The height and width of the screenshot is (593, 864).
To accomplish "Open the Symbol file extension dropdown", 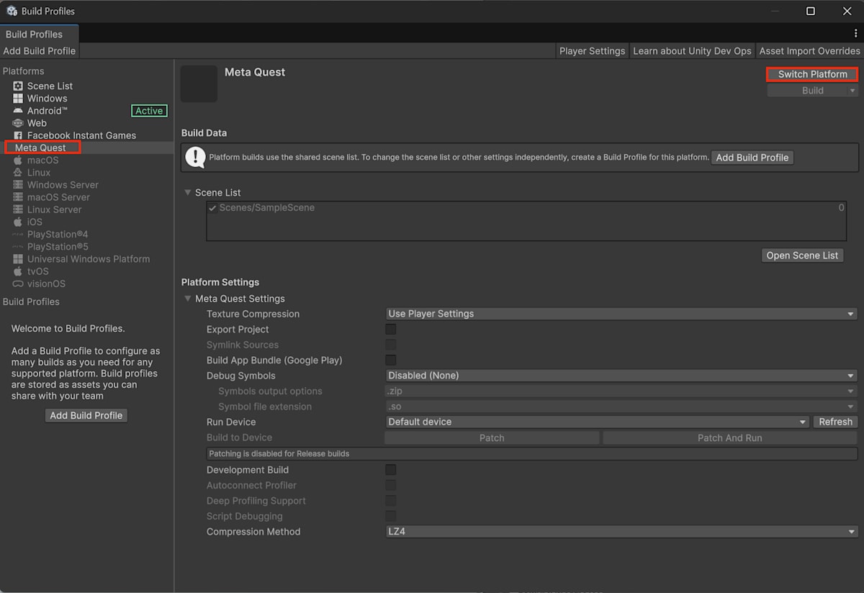I will (621, 407).
